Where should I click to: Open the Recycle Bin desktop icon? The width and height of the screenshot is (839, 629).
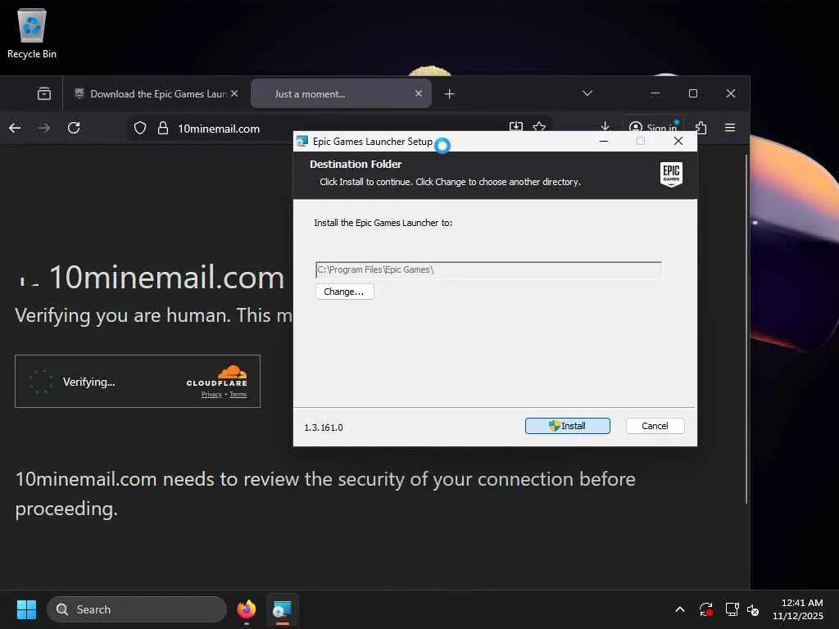(32, 33)
